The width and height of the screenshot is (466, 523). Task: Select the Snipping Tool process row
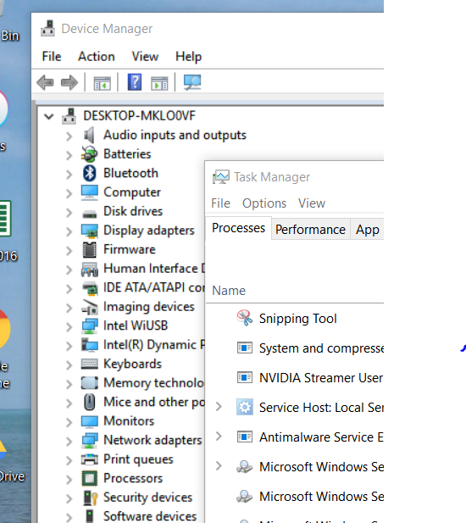295,319
